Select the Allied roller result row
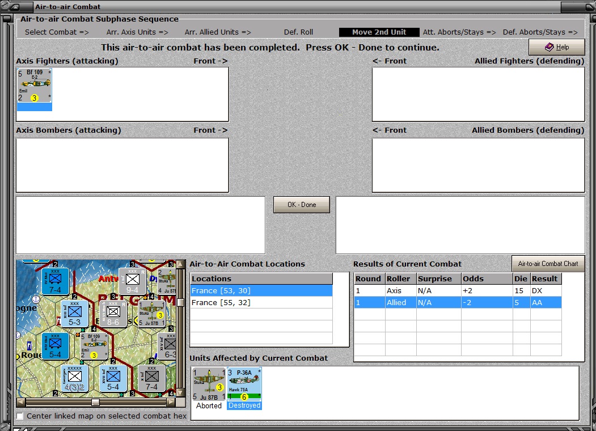This screenshot has height=431, width=596. [x=458, y=302]
